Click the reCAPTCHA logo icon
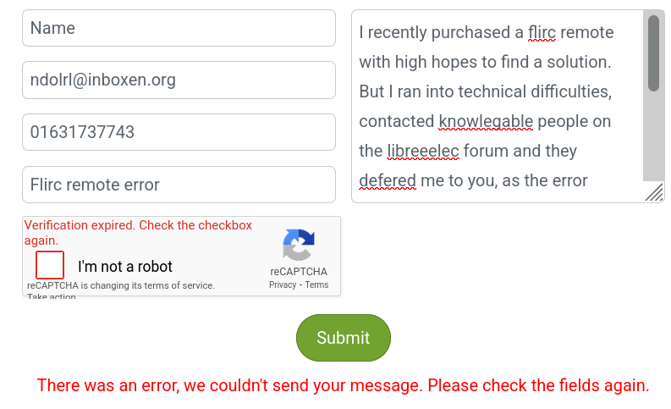 point(298,245)
